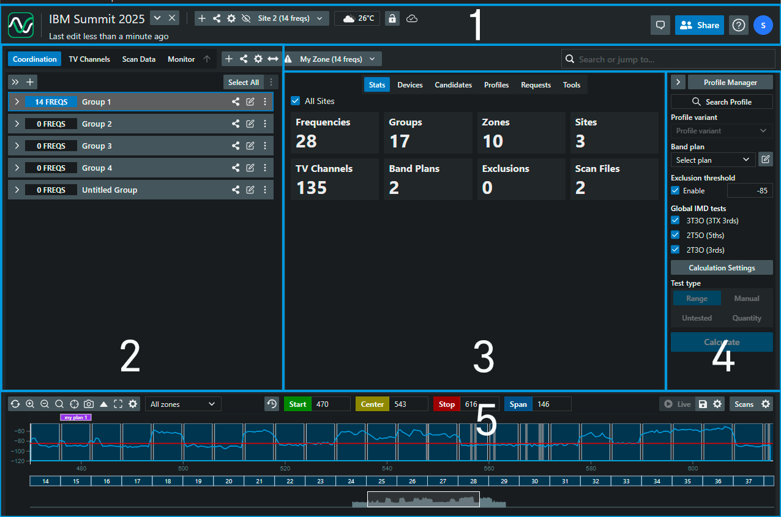Uncheck the 3T3O (3TX 3rds) test

[x=675, y=220]
